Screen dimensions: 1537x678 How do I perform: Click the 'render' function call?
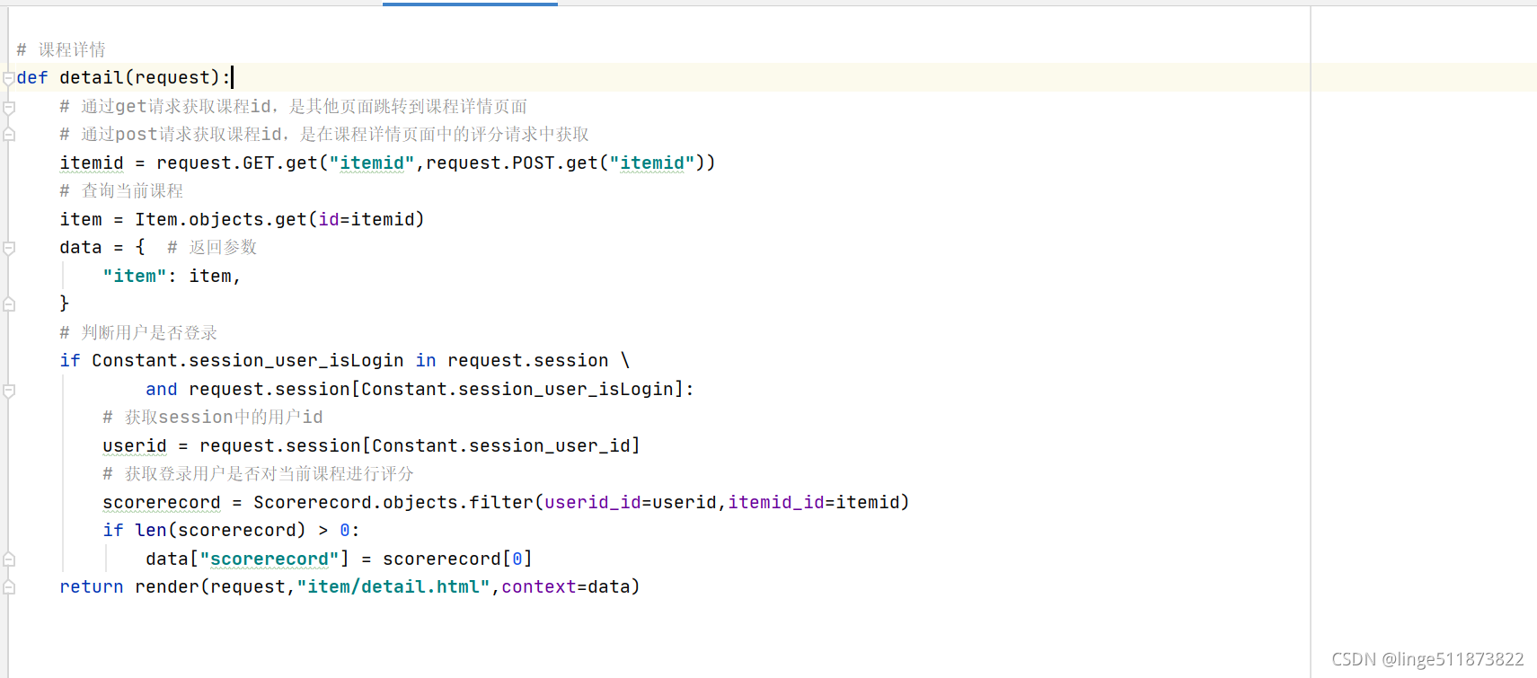click(x=167, y=586)
